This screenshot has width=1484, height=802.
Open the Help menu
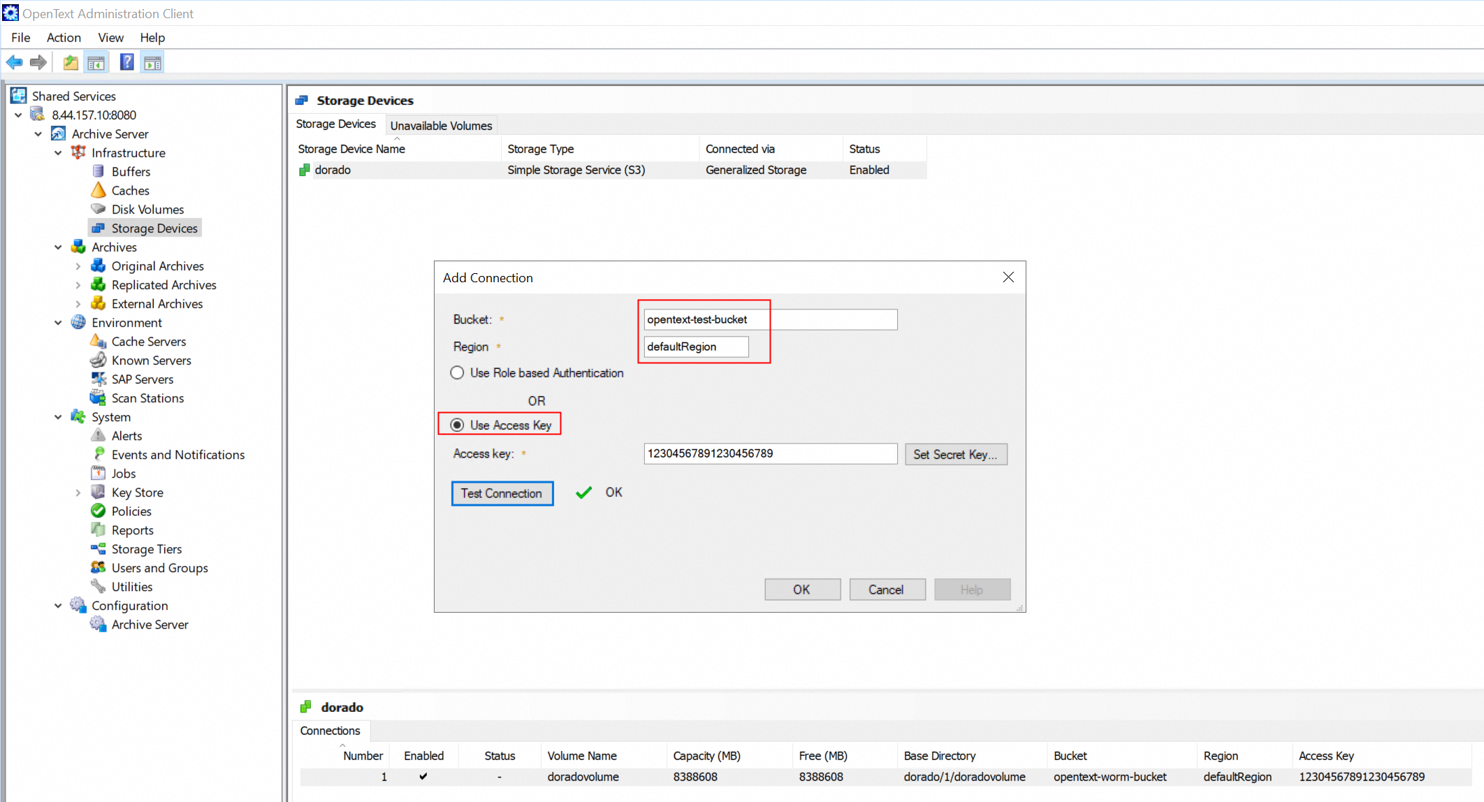(x=152, y=37)
